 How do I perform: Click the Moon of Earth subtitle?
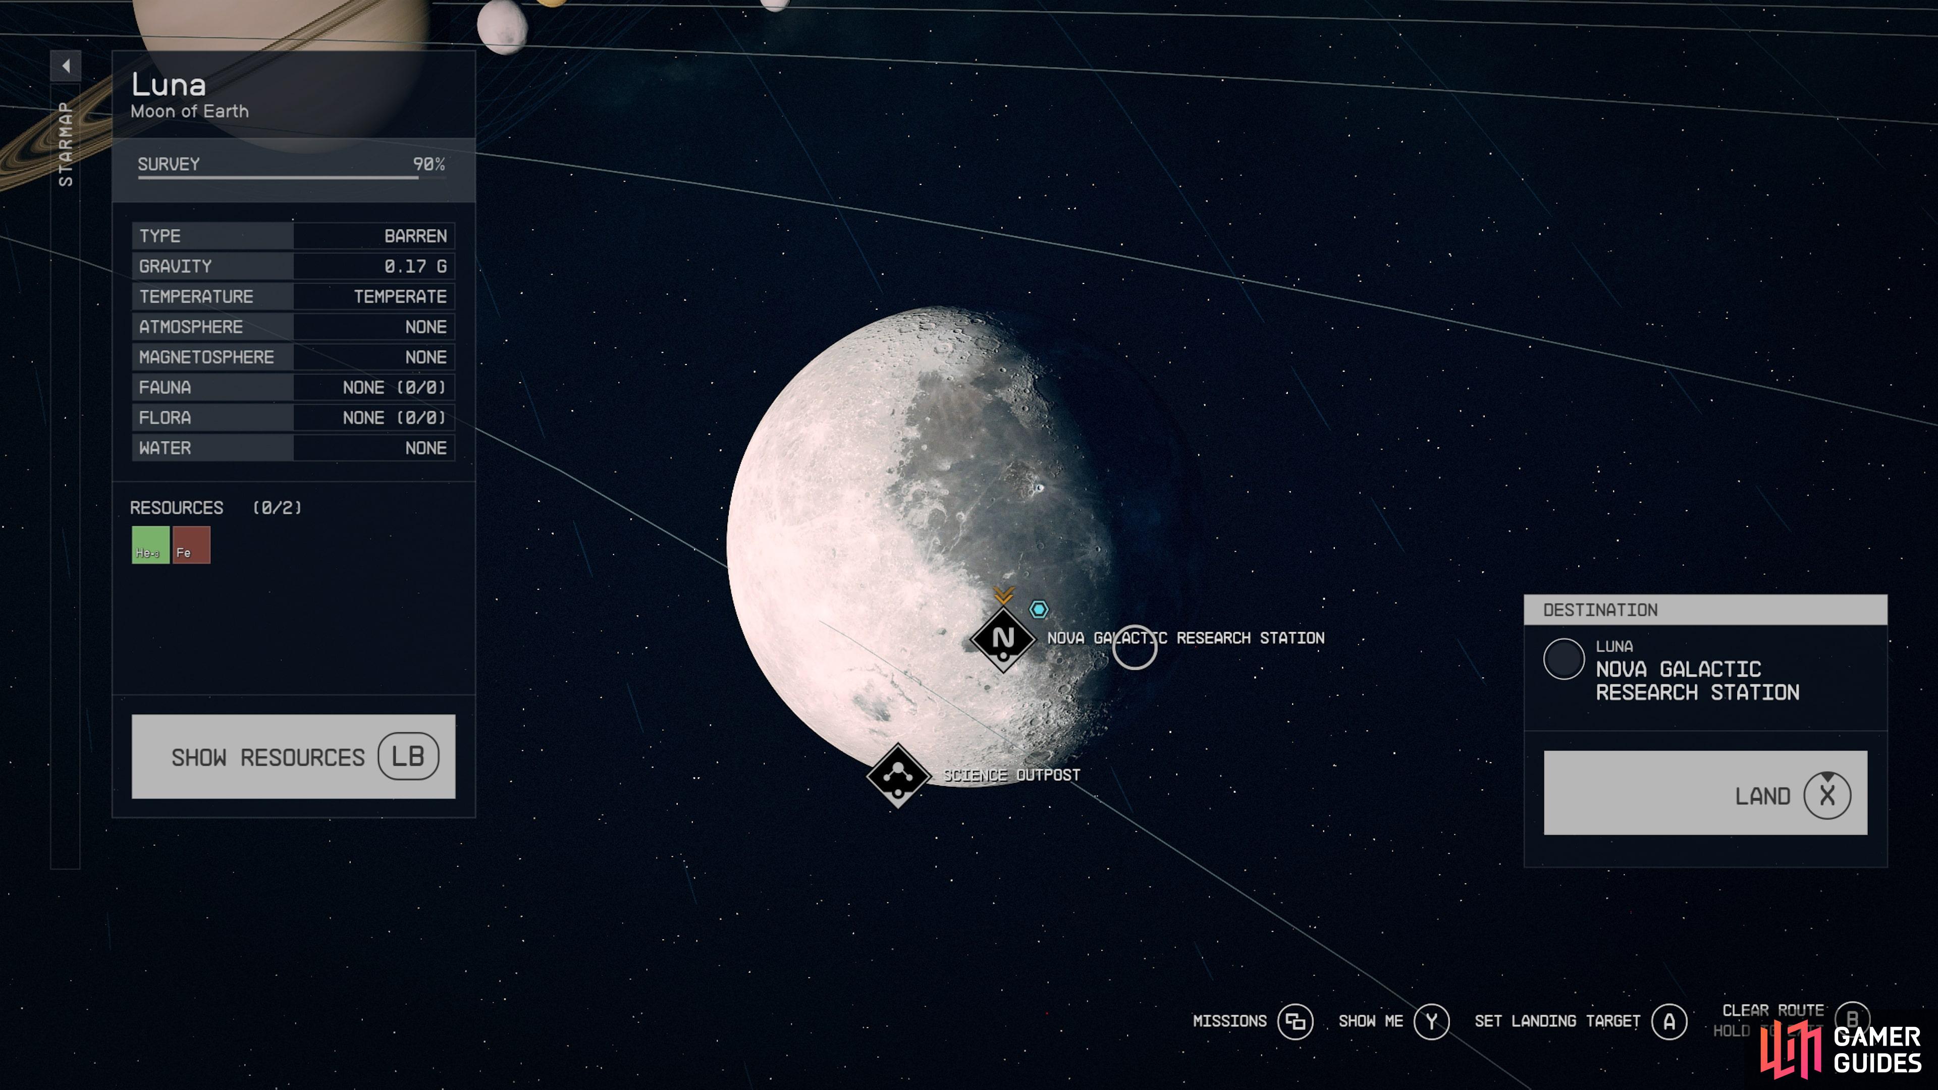point(190,112)
